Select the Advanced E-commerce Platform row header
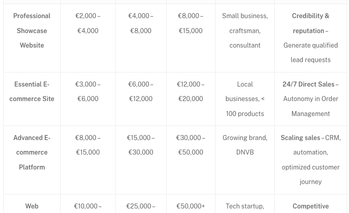Image resolution: width=349 pixels, height=213 pixels. click(x=32, y=152)
